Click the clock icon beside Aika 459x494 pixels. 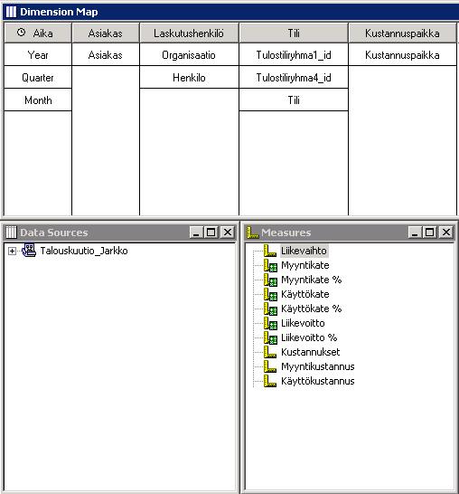(21, 33)
